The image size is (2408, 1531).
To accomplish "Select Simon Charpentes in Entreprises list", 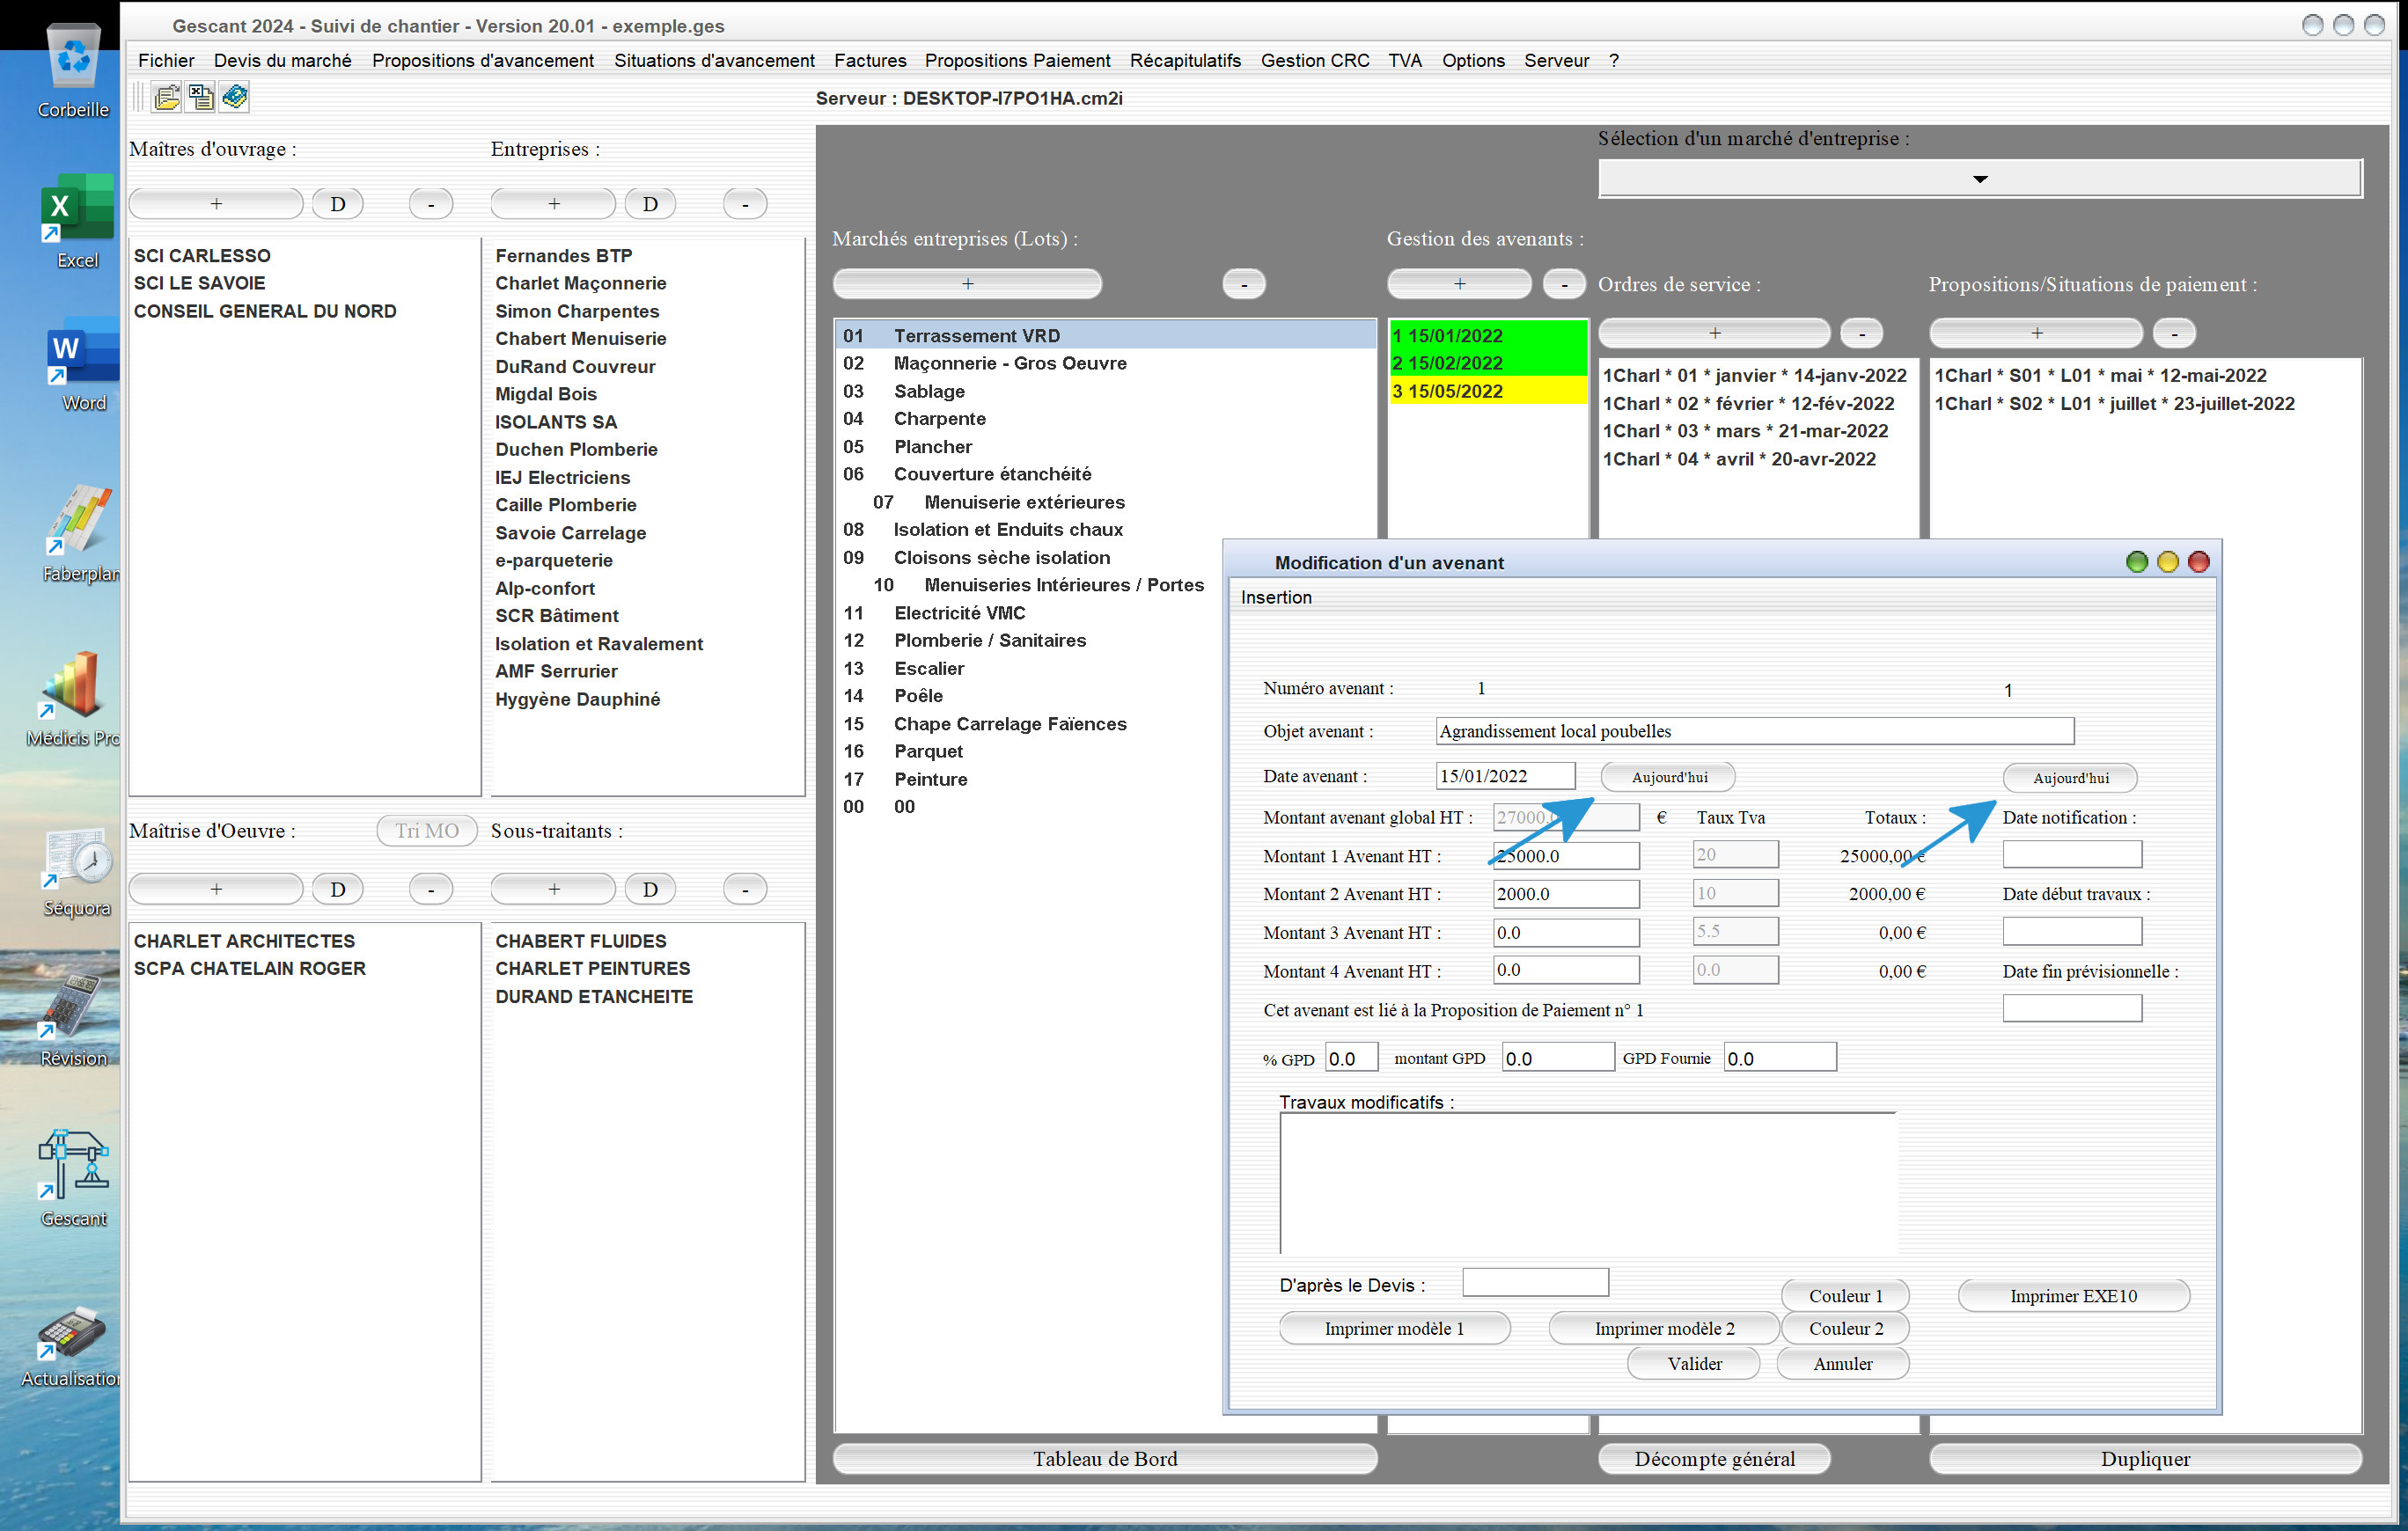I will pos(577,311).
